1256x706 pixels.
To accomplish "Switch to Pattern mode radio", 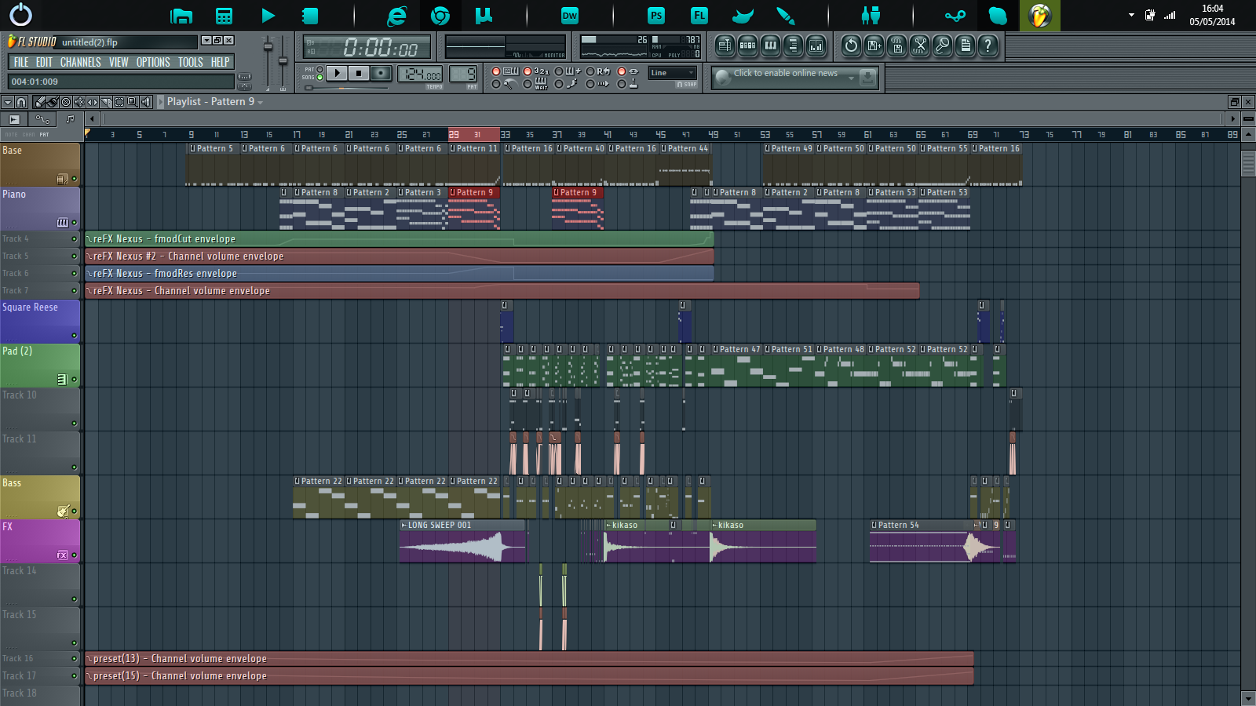I will pyautogui.click(x=319, y=69).
